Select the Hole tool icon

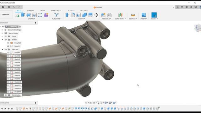(35, 15)
